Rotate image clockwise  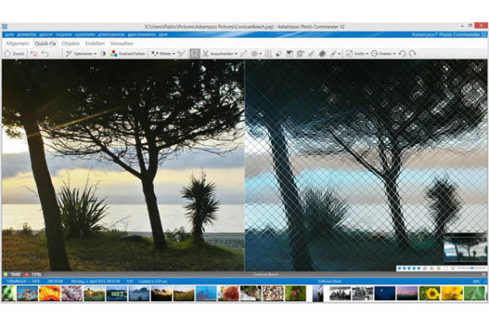pyautogui.click(x=412, y=54)
